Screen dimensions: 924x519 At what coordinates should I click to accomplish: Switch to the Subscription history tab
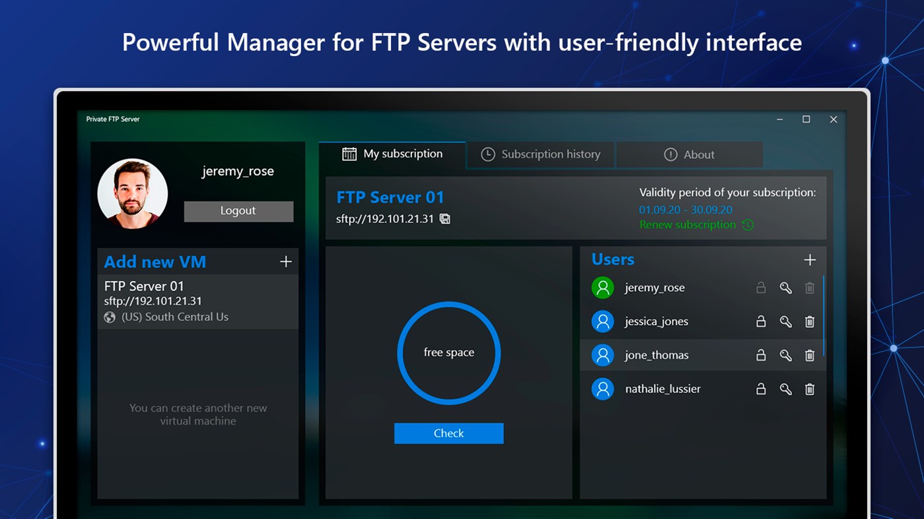(x=541, y=154)
